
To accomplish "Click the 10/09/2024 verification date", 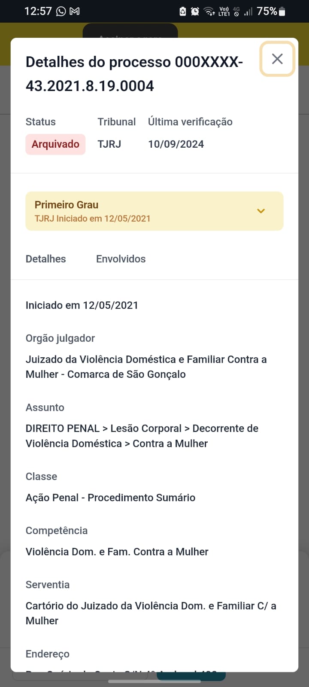I will [176, 144].
